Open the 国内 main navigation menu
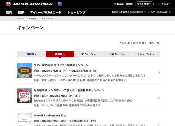 tap(9, 12)
